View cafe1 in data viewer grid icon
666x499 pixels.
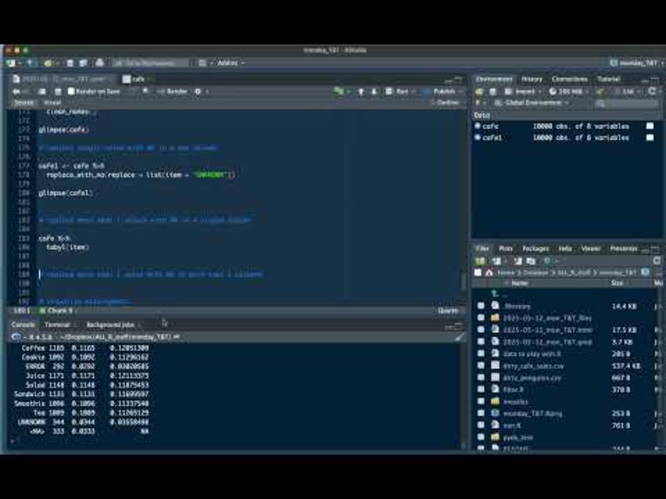650,138
